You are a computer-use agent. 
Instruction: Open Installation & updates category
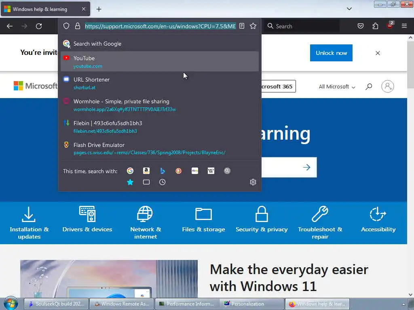(29, 223)
